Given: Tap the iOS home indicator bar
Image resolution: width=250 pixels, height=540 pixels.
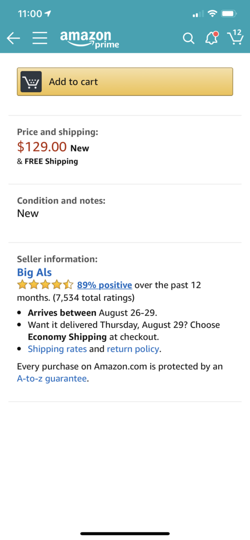Looking at the screenshot, I should point(125,533).
